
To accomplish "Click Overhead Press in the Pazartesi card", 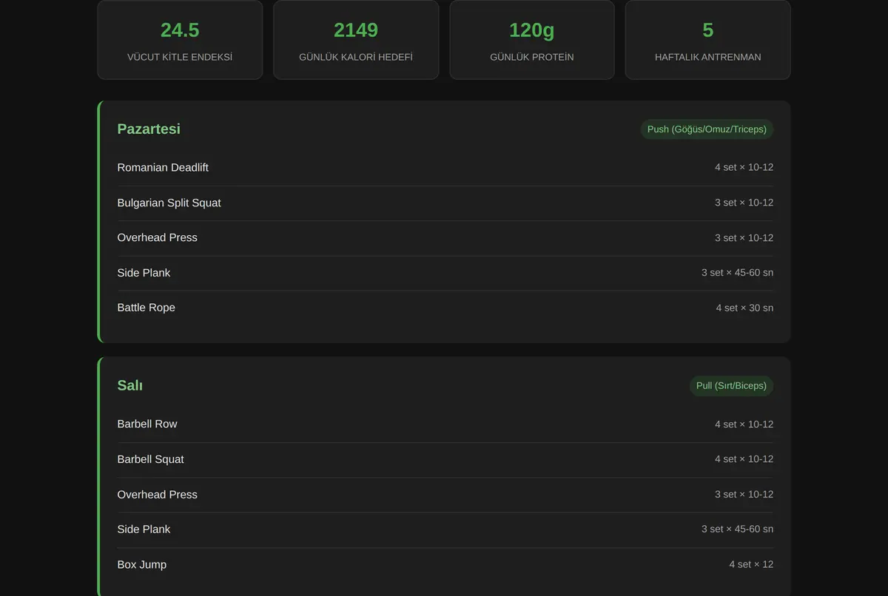I will coord(157,237).
